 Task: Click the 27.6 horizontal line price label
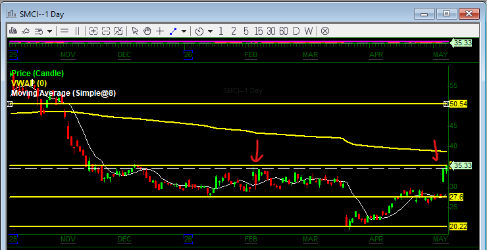point(456,197)
